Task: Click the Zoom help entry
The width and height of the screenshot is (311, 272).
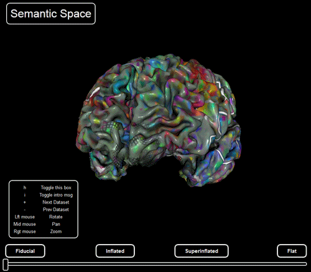Action: [56, 232]
